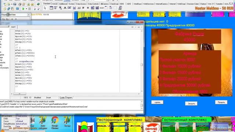
Task: Select the Memo component icon
Action: tap(74, 8)
